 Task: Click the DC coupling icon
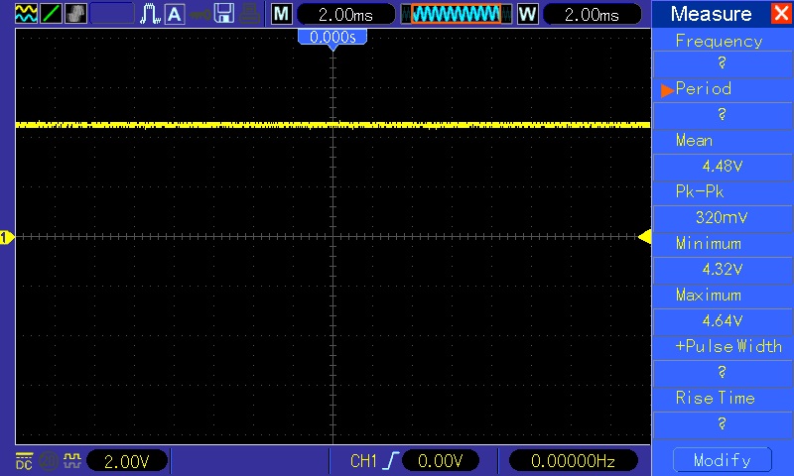[24, 461]
